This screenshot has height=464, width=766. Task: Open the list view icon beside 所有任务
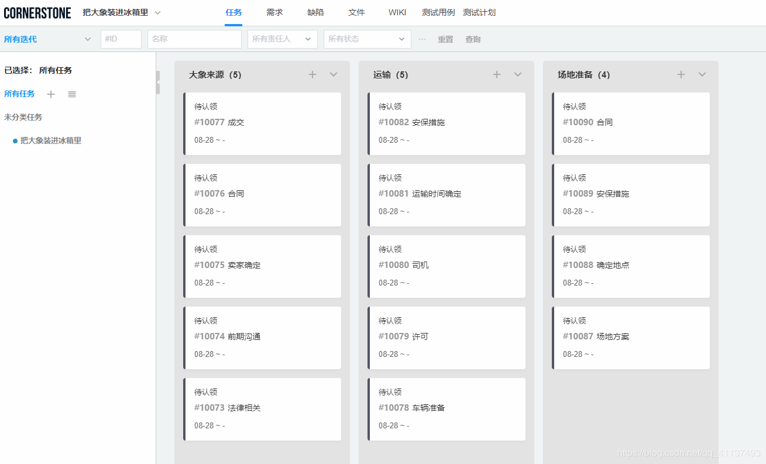(x=71, y=94)
